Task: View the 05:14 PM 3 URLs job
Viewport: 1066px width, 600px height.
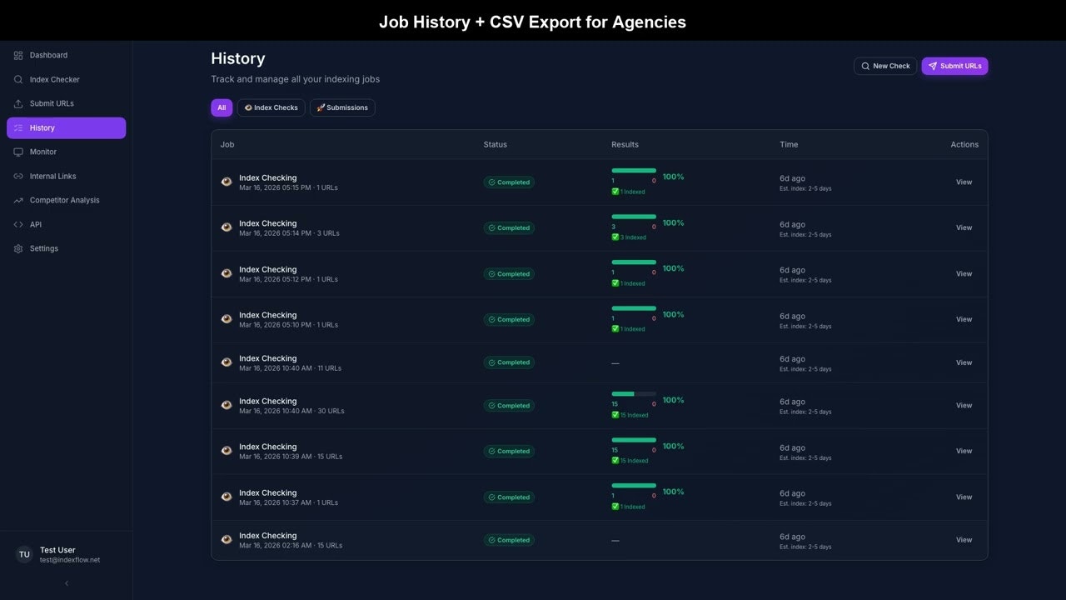Action: (x=964, y=228)
